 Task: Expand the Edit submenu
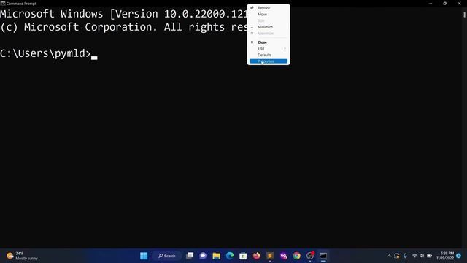tap(269, 49)
